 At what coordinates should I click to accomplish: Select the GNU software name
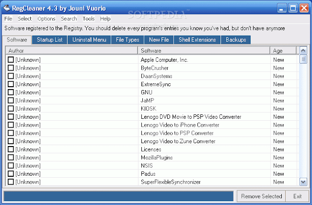147,92
